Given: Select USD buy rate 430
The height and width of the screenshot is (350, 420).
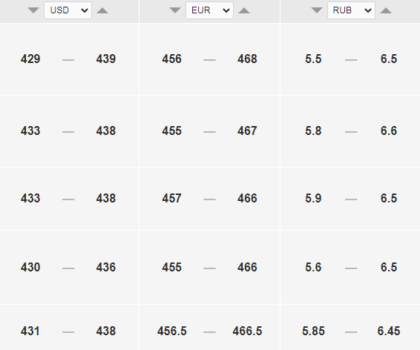Looking at the screenshot, I should 30,267.
